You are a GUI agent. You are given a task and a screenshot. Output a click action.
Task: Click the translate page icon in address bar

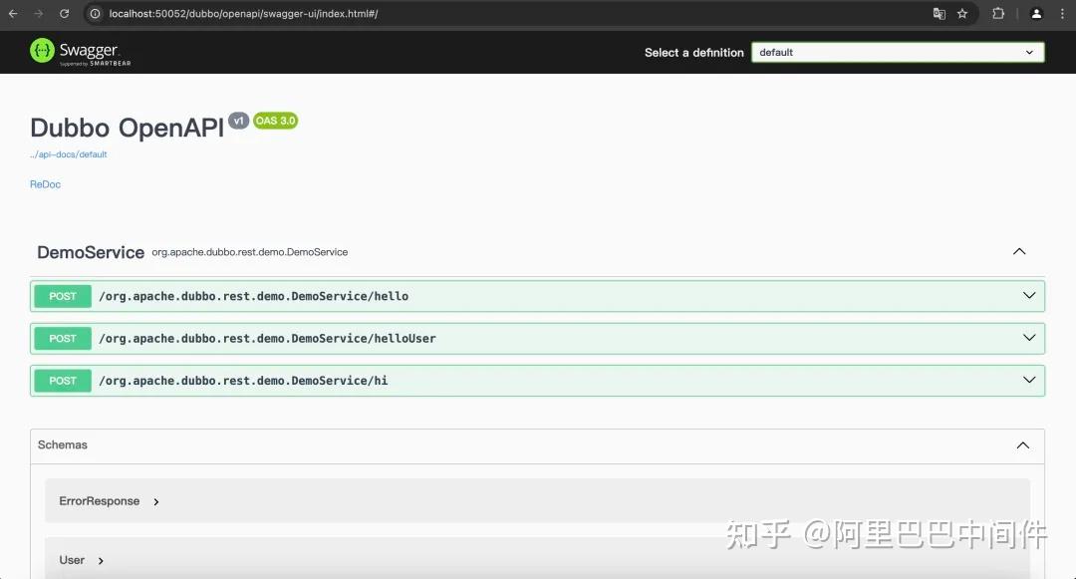(x=938, y=14)
